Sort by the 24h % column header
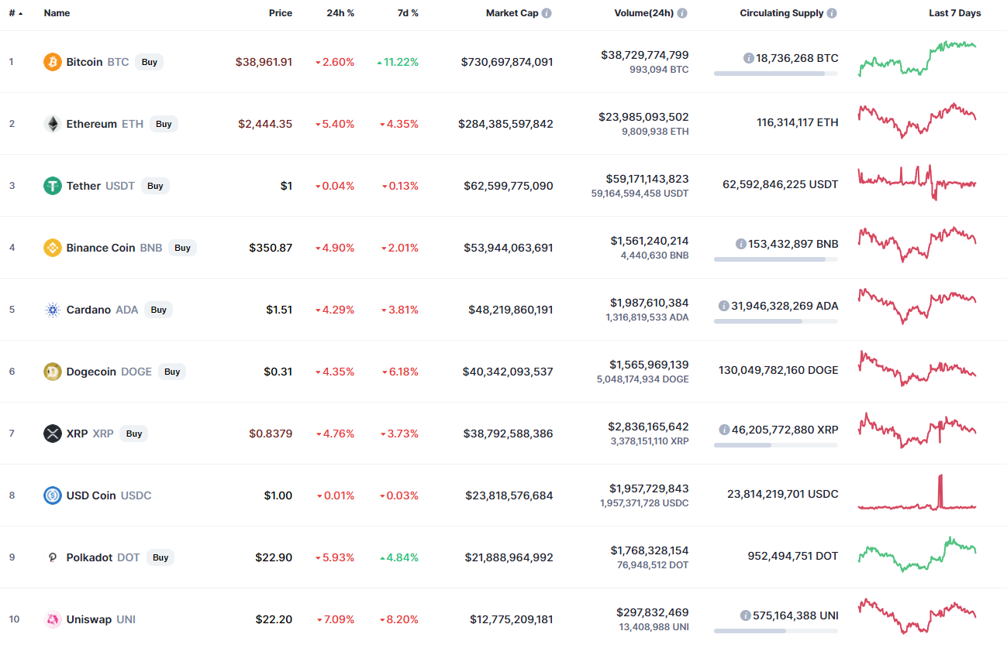Viewport: 1007px width, 648px height. [340, 13]
